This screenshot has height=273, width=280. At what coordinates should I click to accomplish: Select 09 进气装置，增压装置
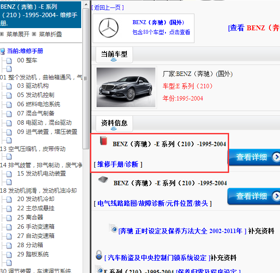[x=47, y=132]
